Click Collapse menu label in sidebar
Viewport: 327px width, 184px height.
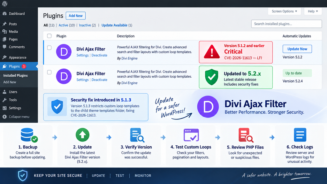[x=19, y=117]
